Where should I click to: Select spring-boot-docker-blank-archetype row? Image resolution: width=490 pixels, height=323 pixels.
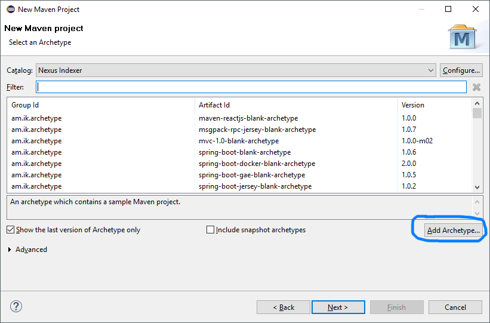(239, 164)
